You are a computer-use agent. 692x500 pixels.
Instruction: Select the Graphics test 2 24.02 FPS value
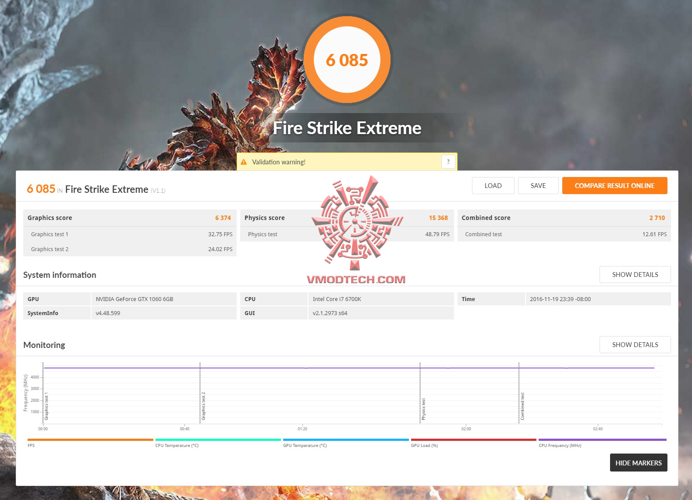click(x=220, y=249)
